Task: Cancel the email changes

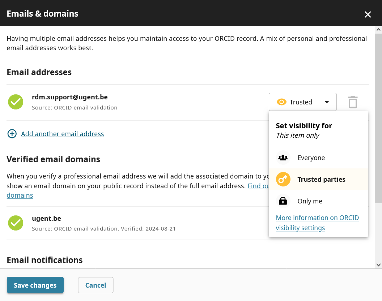Action: tap(95, 285)
